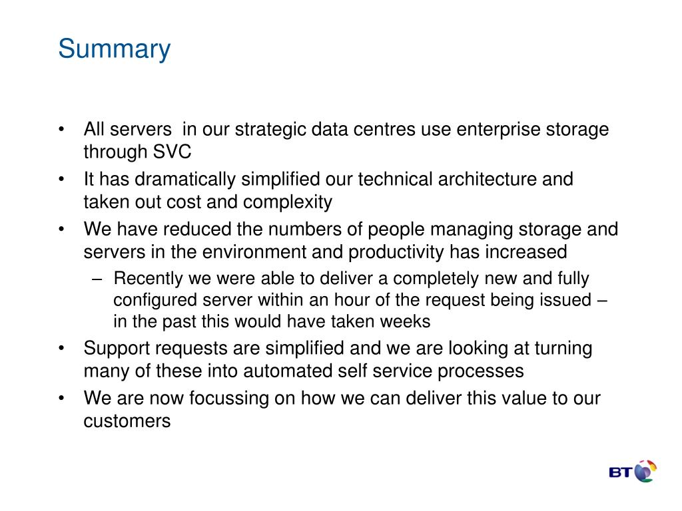
Task: Click the words 'automated self service processes'
Action: [x=384, y=371]
